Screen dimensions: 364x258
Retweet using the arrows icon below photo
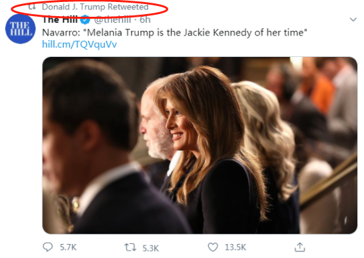pos(130,247)
